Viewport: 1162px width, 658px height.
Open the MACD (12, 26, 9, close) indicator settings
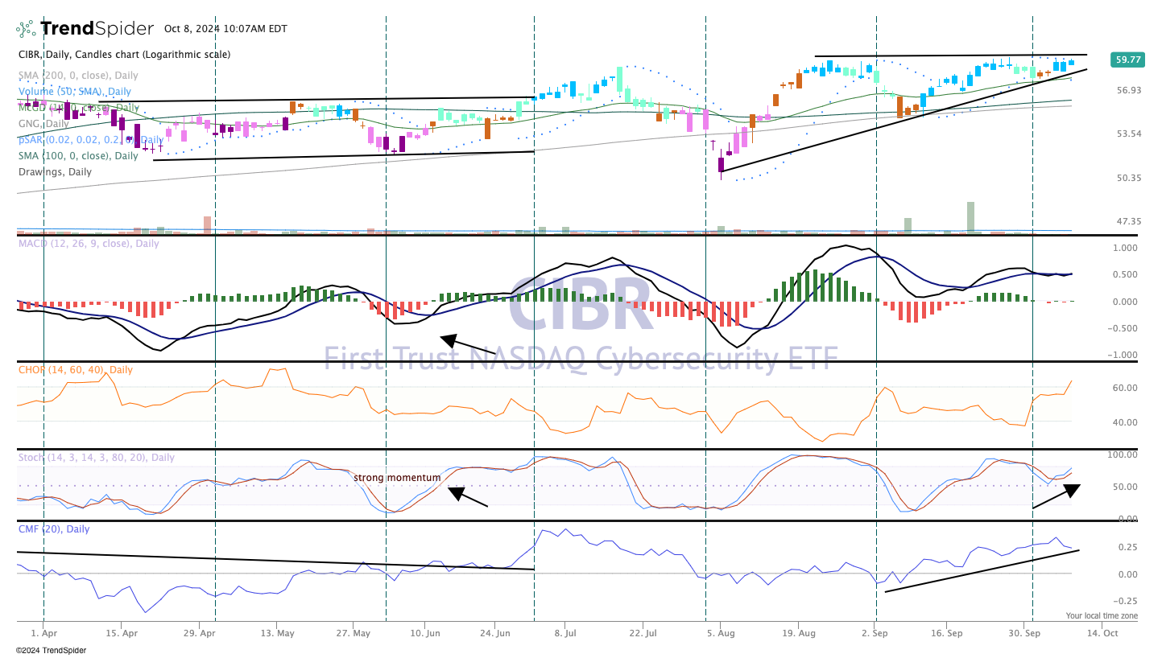(x=89, y=243)
